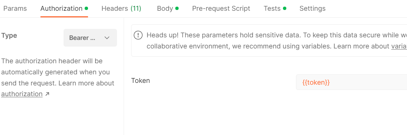Open the variables link in the warning
407x135 pixels.
399,47
